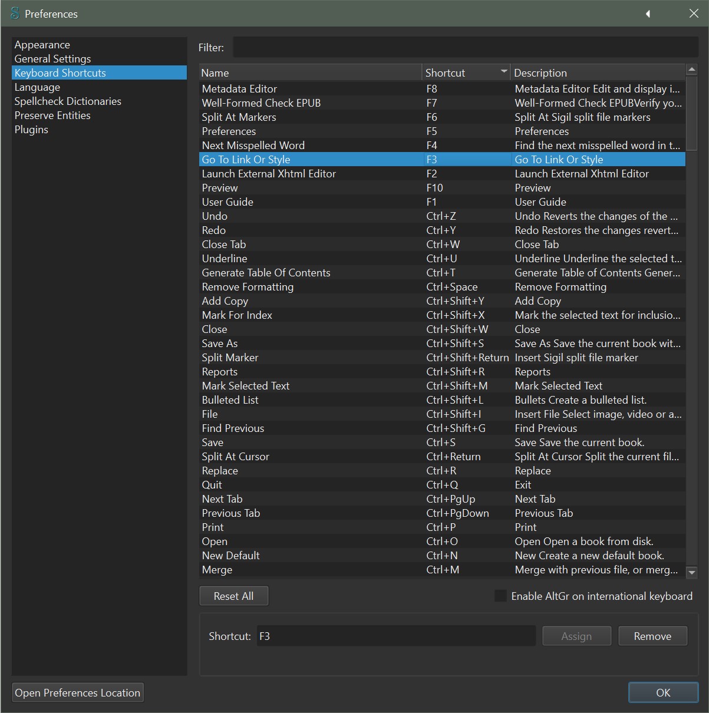Sort list by Name column header
Image resolution: width=709 pixels, height=713 pixels.
click(x=310, y=72)
